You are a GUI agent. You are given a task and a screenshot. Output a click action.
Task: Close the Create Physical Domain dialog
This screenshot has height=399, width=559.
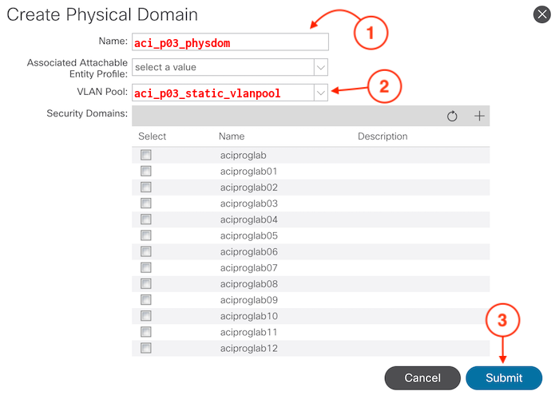tap(541, 14)
